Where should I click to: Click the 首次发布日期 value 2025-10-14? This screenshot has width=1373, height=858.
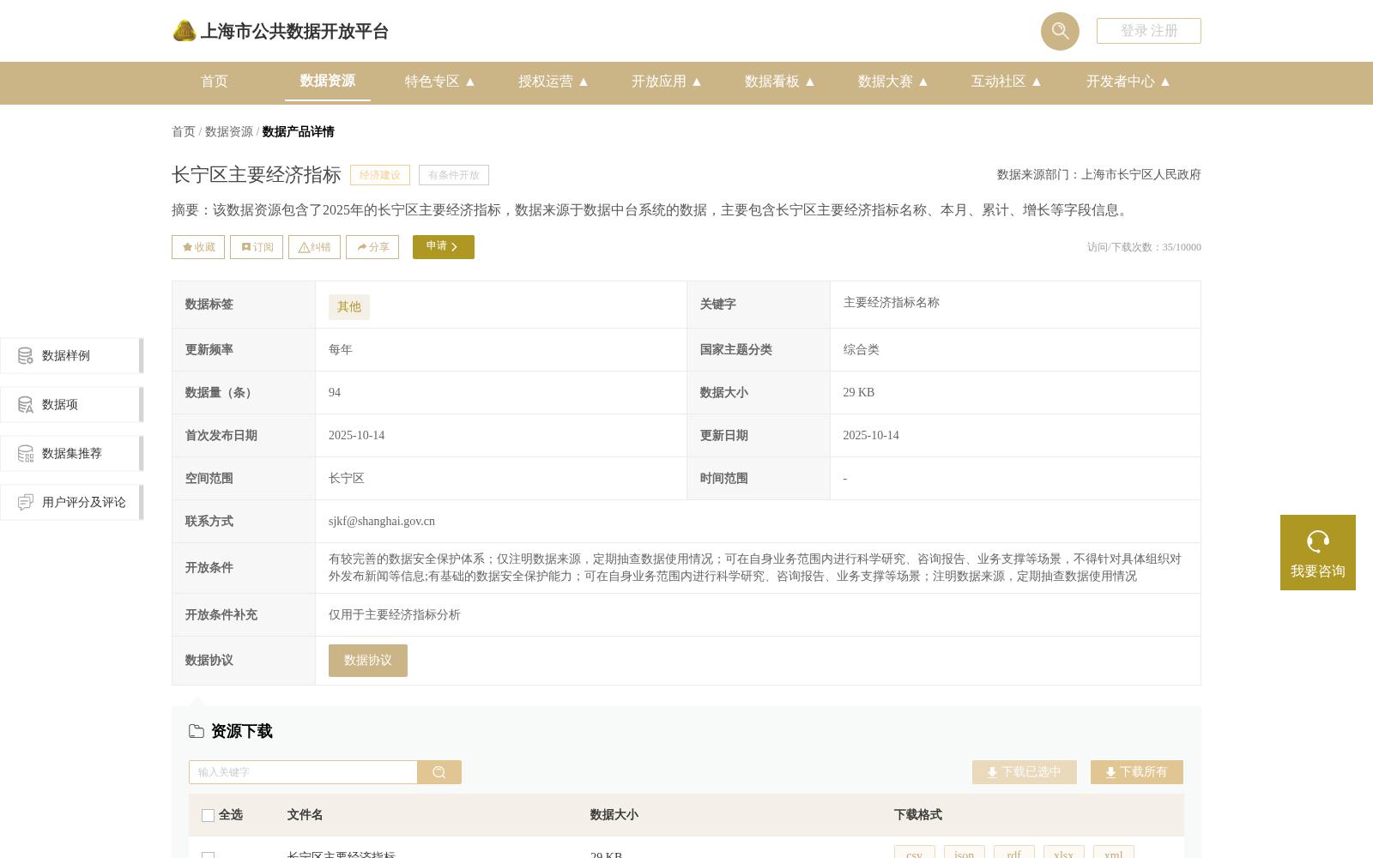click(357, 436)
